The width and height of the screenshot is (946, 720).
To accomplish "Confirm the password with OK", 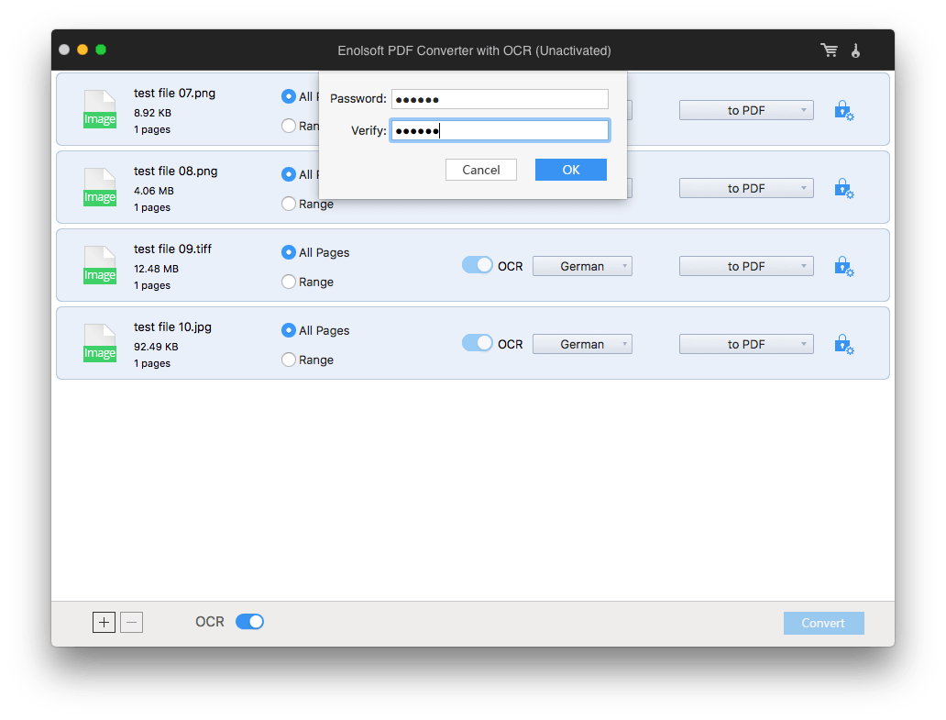I will (x=571, y=170).
